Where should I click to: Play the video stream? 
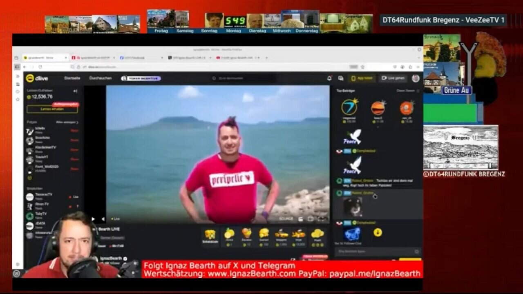coord(93,219)
